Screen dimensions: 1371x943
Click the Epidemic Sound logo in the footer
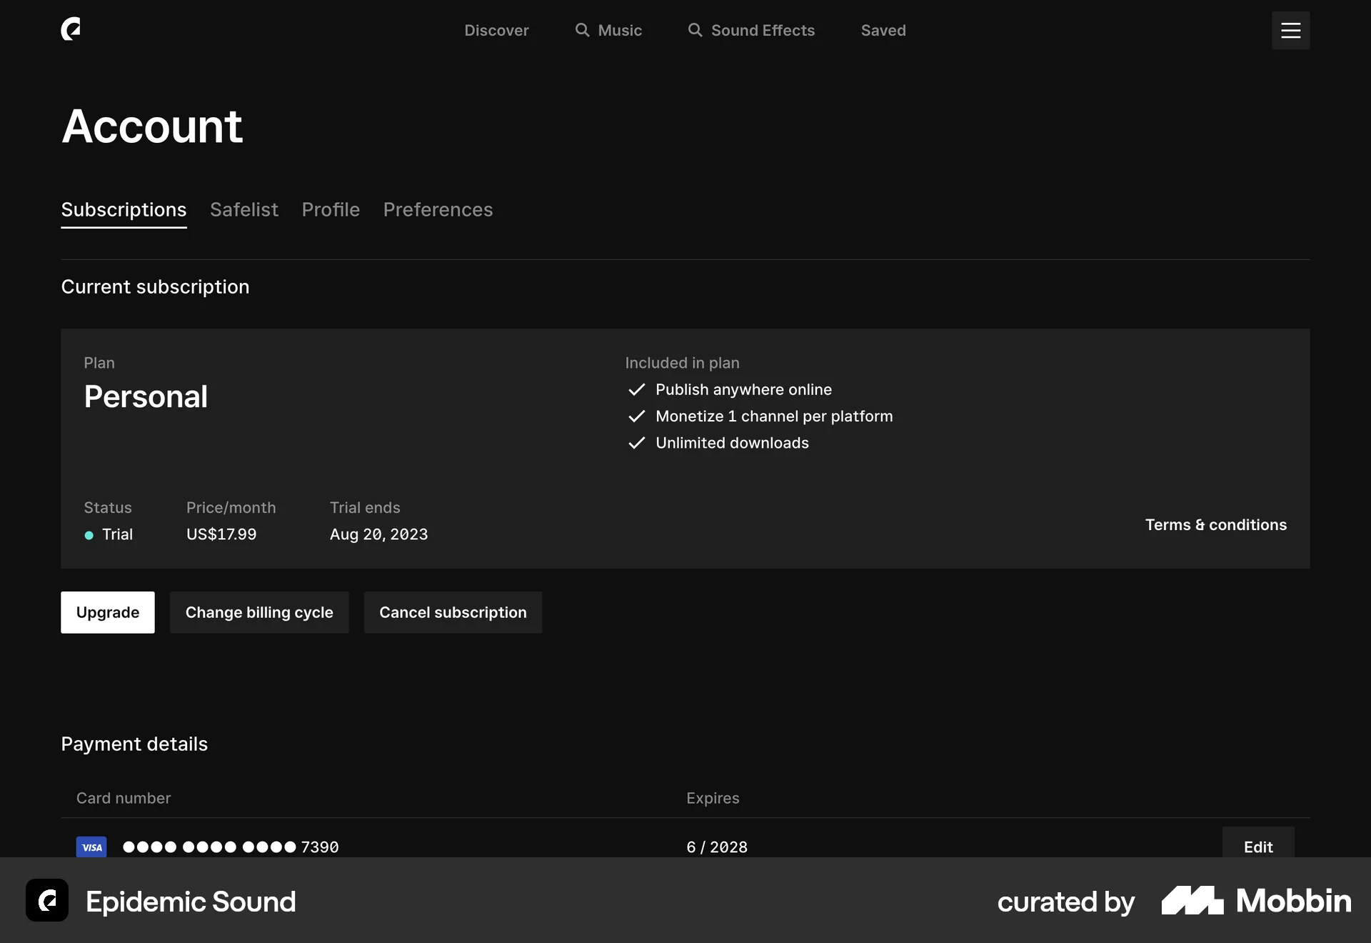(x=46, y=901)
